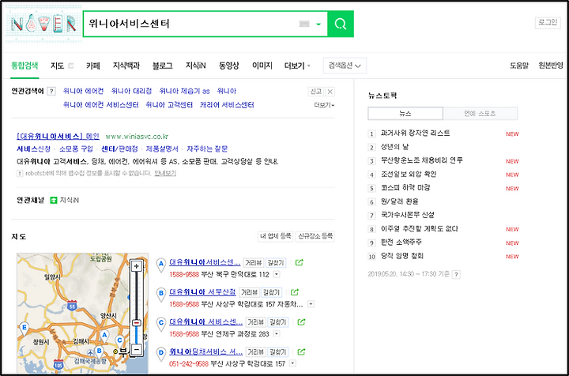The image size is (569, 376).
Task: Expand the 더보기 tab menu
Action: tap(297, 66)
